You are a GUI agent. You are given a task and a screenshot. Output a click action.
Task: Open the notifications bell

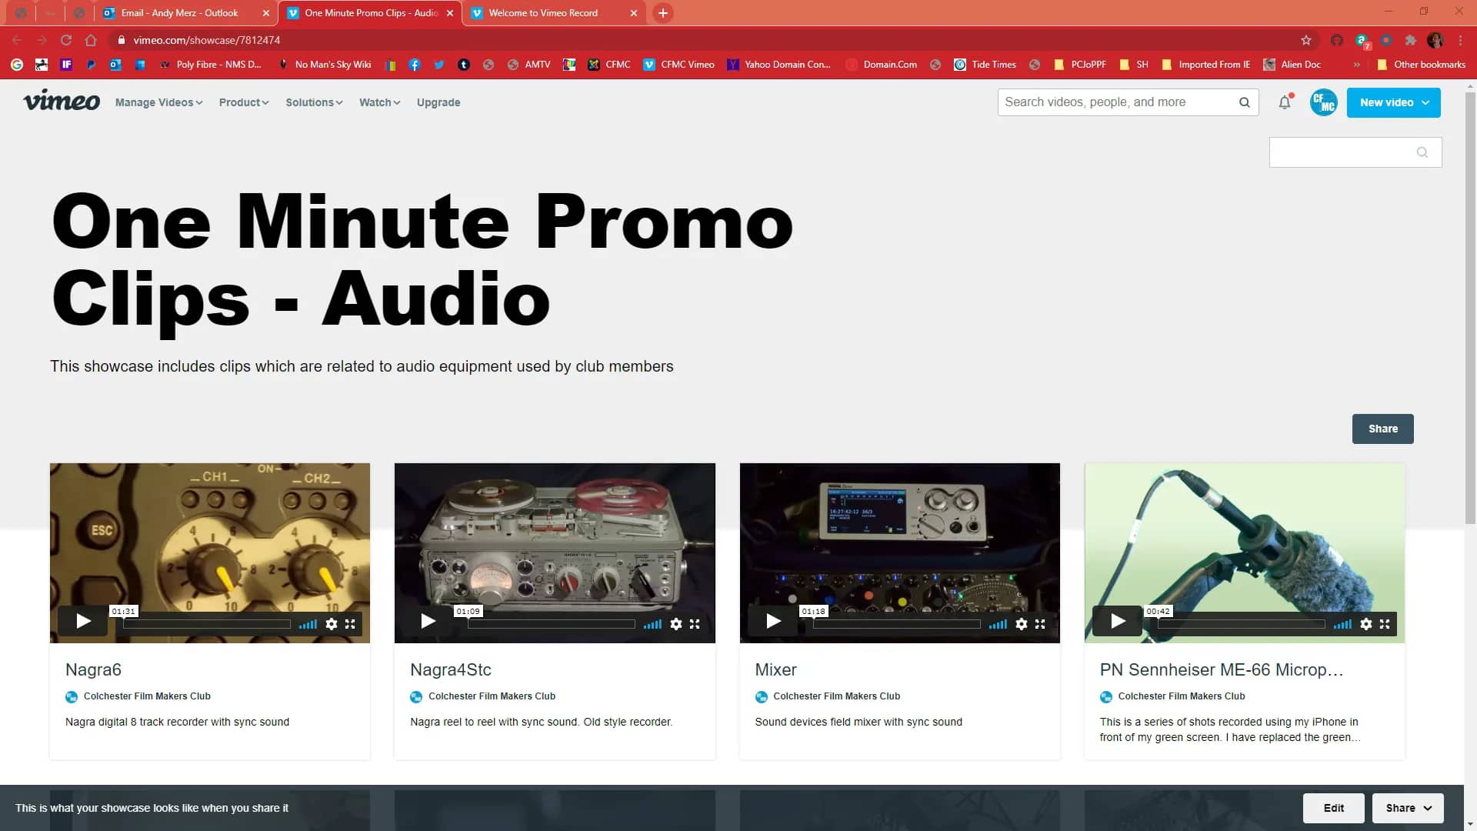(x=1285, y=102)
